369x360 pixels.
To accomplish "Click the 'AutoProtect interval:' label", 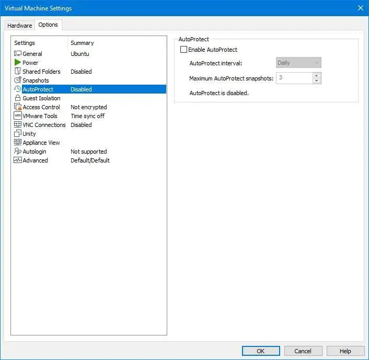I will tap(215, 63).
